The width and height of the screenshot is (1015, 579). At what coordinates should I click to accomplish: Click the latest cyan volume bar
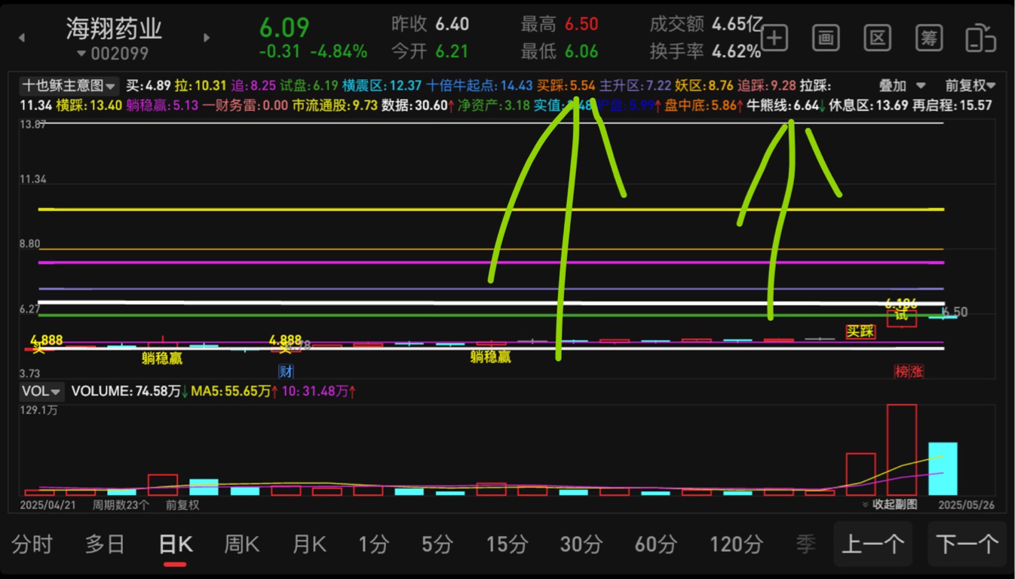[x=943, y=469]
